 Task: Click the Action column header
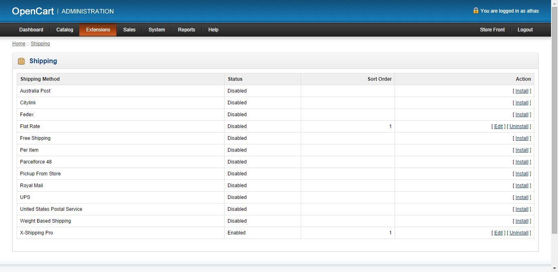(523, 79)
